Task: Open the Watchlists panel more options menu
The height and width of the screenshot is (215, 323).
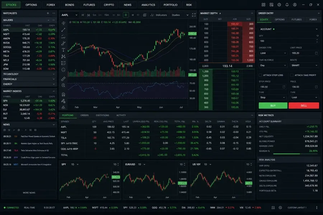Action: click(x=54, y=13)
